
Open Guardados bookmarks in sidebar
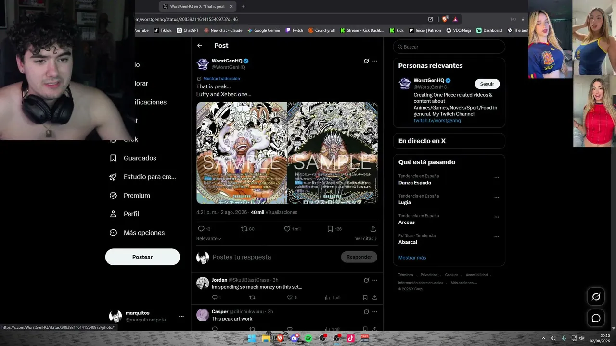pyautogui.click(x=133, y=158)
